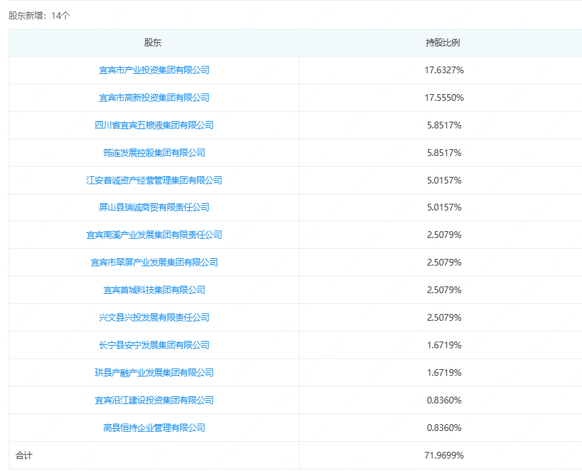Open 高县恒持企业管理有限公司 link

click(154, 428)
